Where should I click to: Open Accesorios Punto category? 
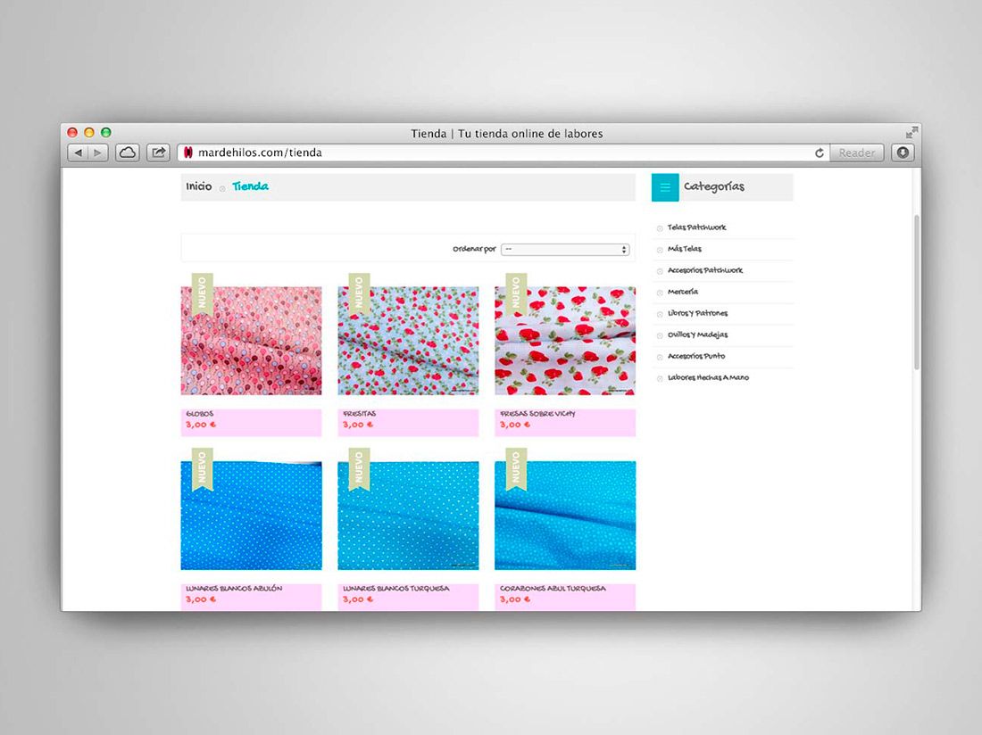[x=696, y=356]
